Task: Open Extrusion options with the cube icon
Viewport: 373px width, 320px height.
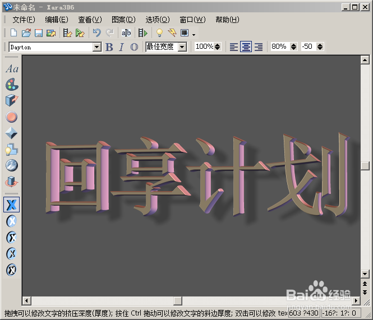Action: coord(12,100)
